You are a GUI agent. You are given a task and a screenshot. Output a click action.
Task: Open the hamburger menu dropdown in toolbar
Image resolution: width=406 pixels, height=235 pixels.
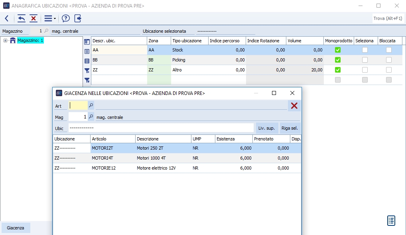pos(49,18)
